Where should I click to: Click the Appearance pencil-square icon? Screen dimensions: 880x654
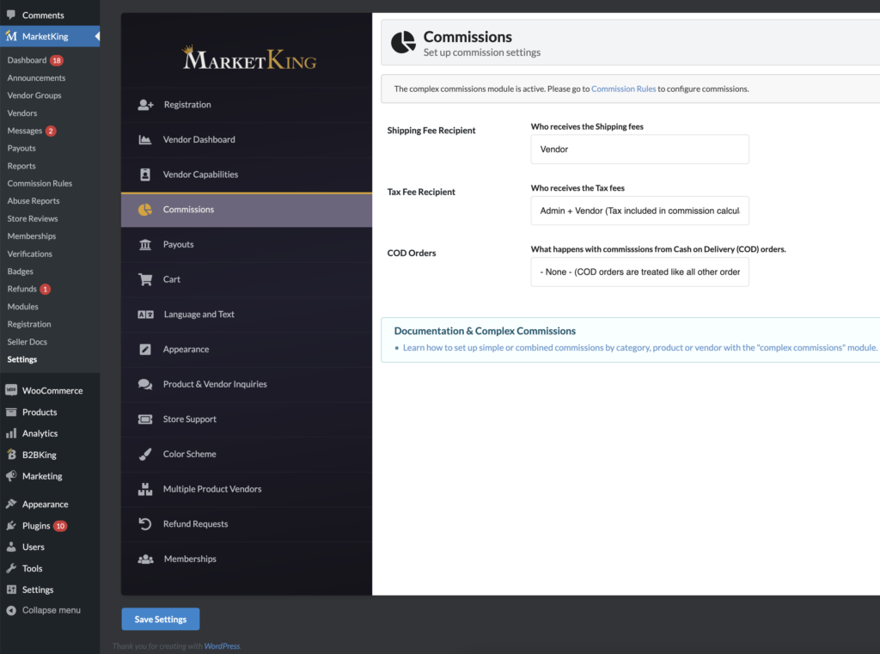(144, 349)
